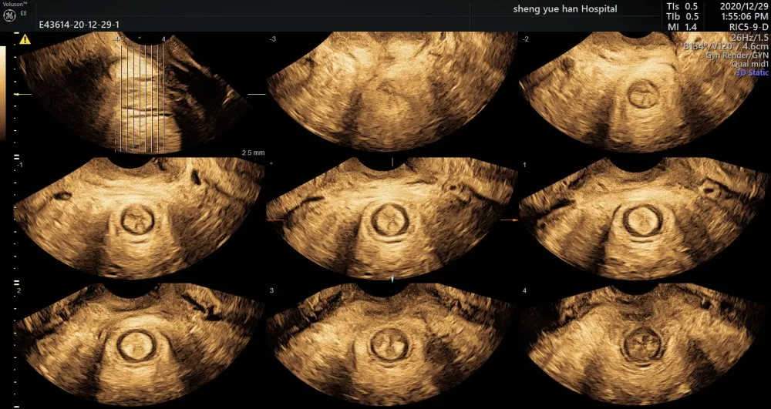Click the time 1:55:06 PM

[745, 17]
